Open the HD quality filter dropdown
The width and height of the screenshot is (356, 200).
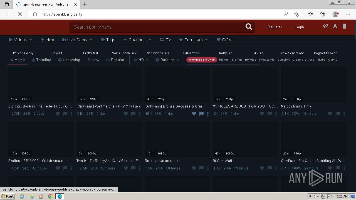click(141, 60)
